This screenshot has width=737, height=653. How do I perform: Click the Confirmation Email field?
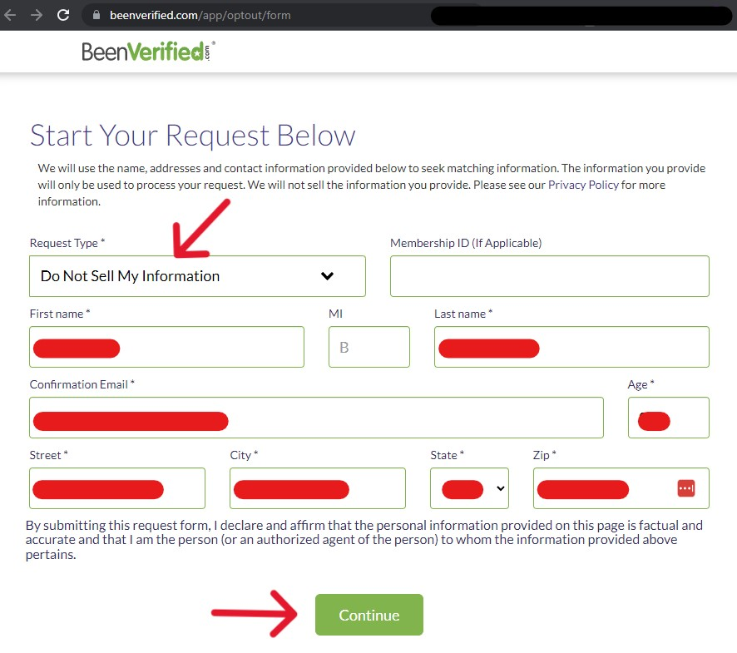[x=316, y=418]
